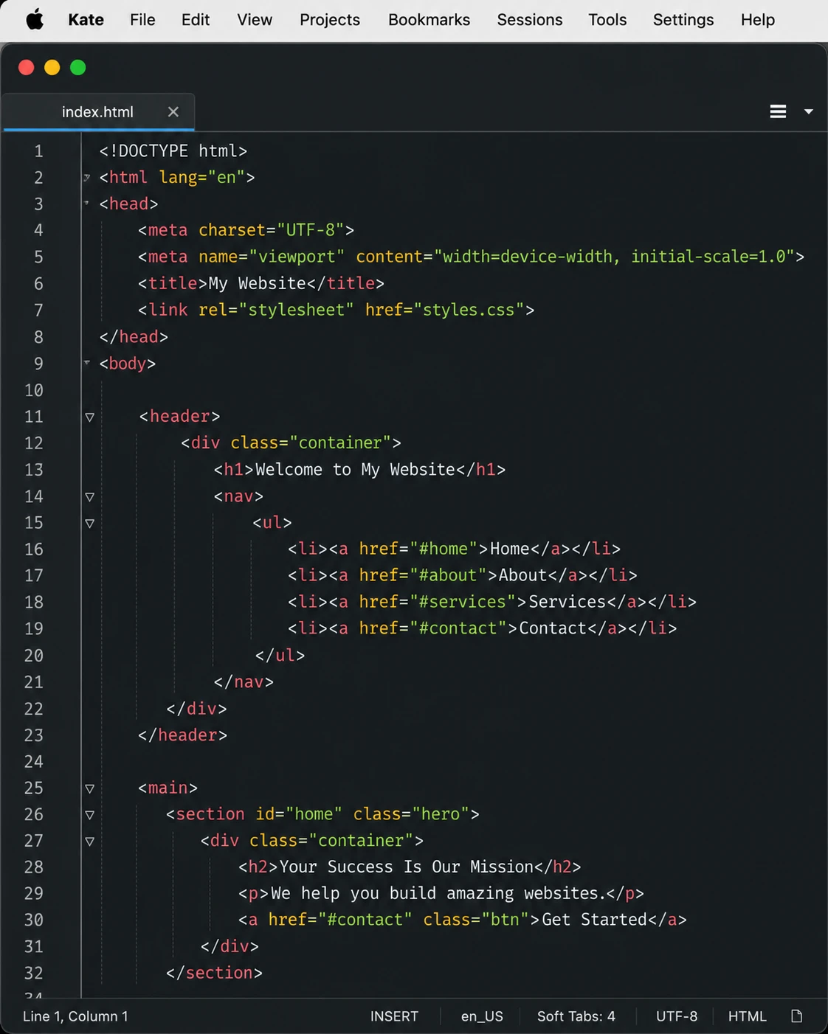Toggle INSERT mode in status bar

(x=394, y=1016)
